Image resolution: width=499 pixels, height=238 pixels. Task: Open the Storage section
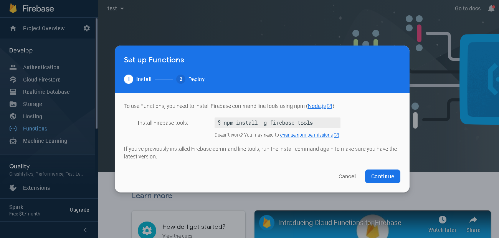(x=33, y=104)
